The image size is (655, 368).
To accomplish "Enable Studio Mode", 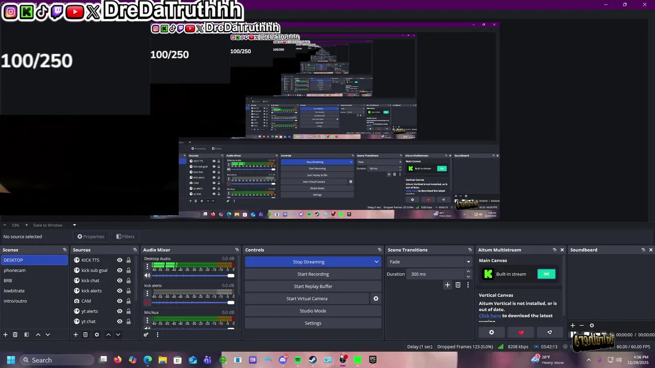I will 313,311.
